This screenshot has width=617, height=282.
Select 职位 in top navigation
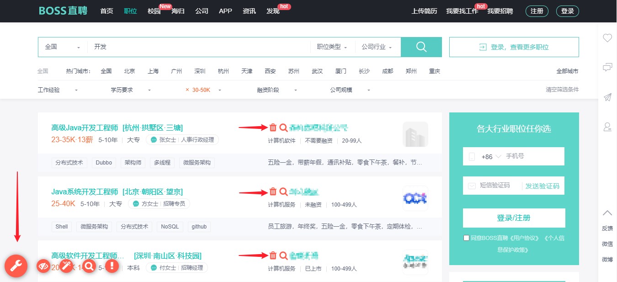(130, 11)
